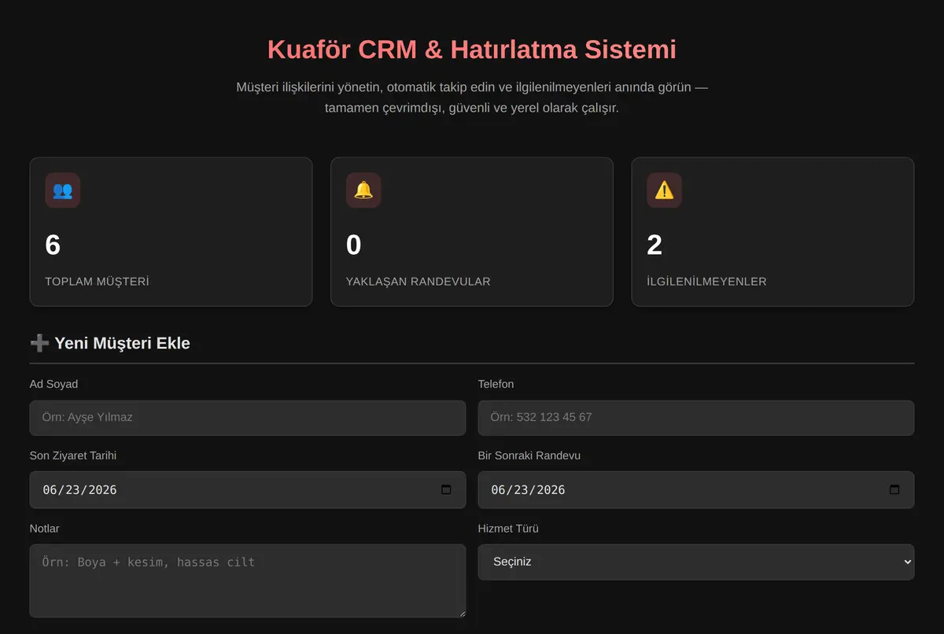This screenshot has height=634, width=944.
Task: Select the İlgilenilmeyenler count 2
Action: 655,245
